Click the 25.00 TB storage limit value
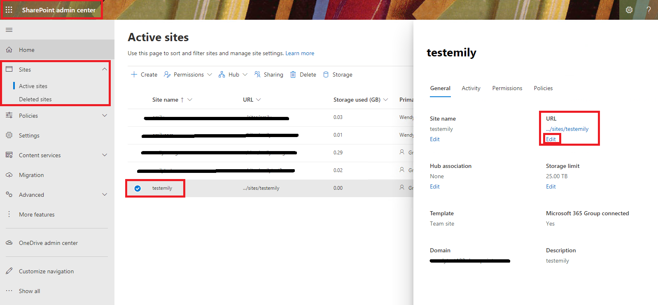The height and width of the screenshot is (305, 658). point(557,176)
